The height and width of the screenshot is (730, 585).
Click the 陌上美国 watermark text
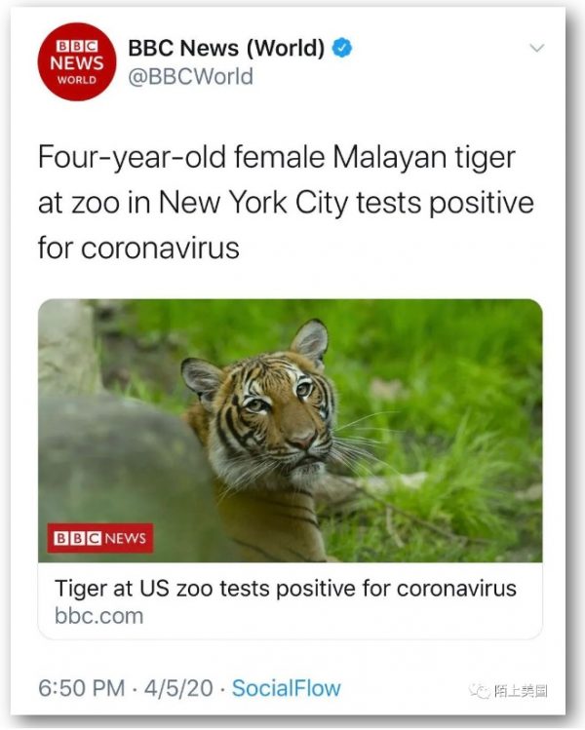point(520,691)
